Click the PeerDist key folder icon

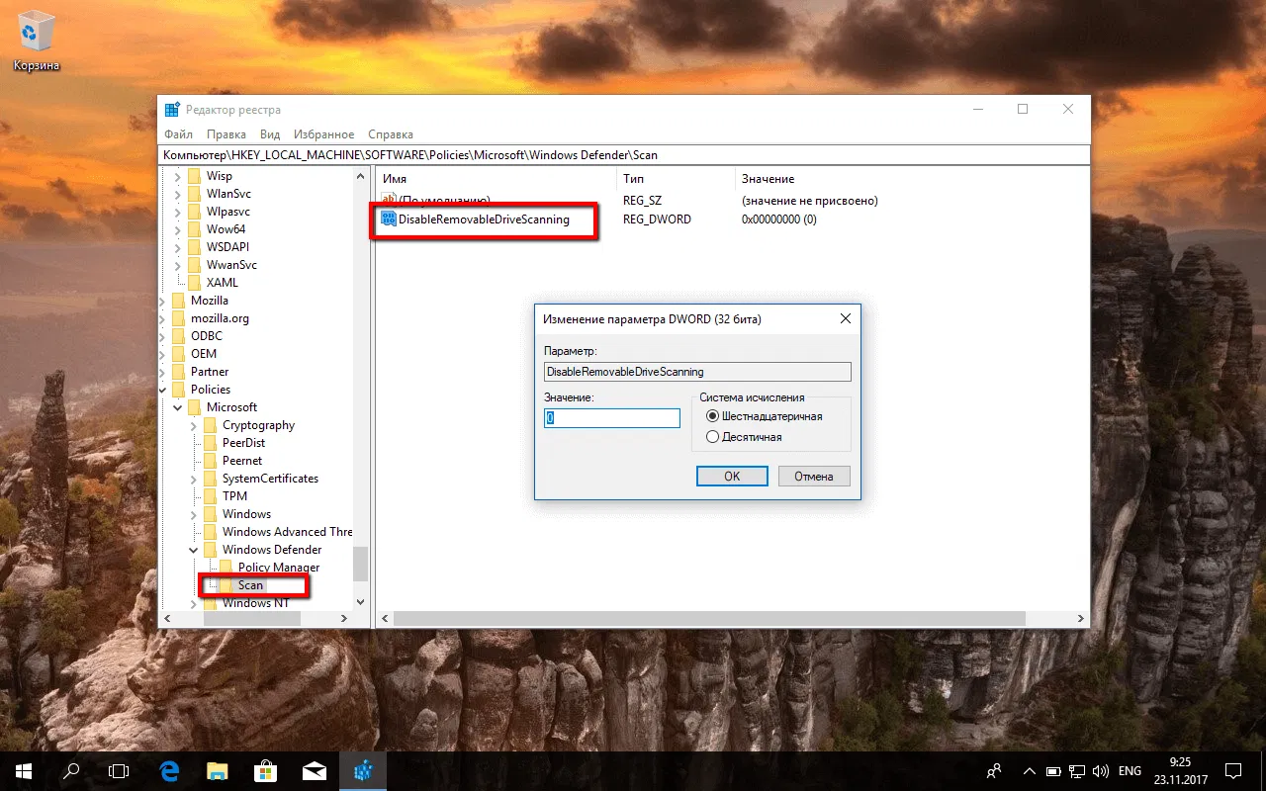[x=210, y=443]
